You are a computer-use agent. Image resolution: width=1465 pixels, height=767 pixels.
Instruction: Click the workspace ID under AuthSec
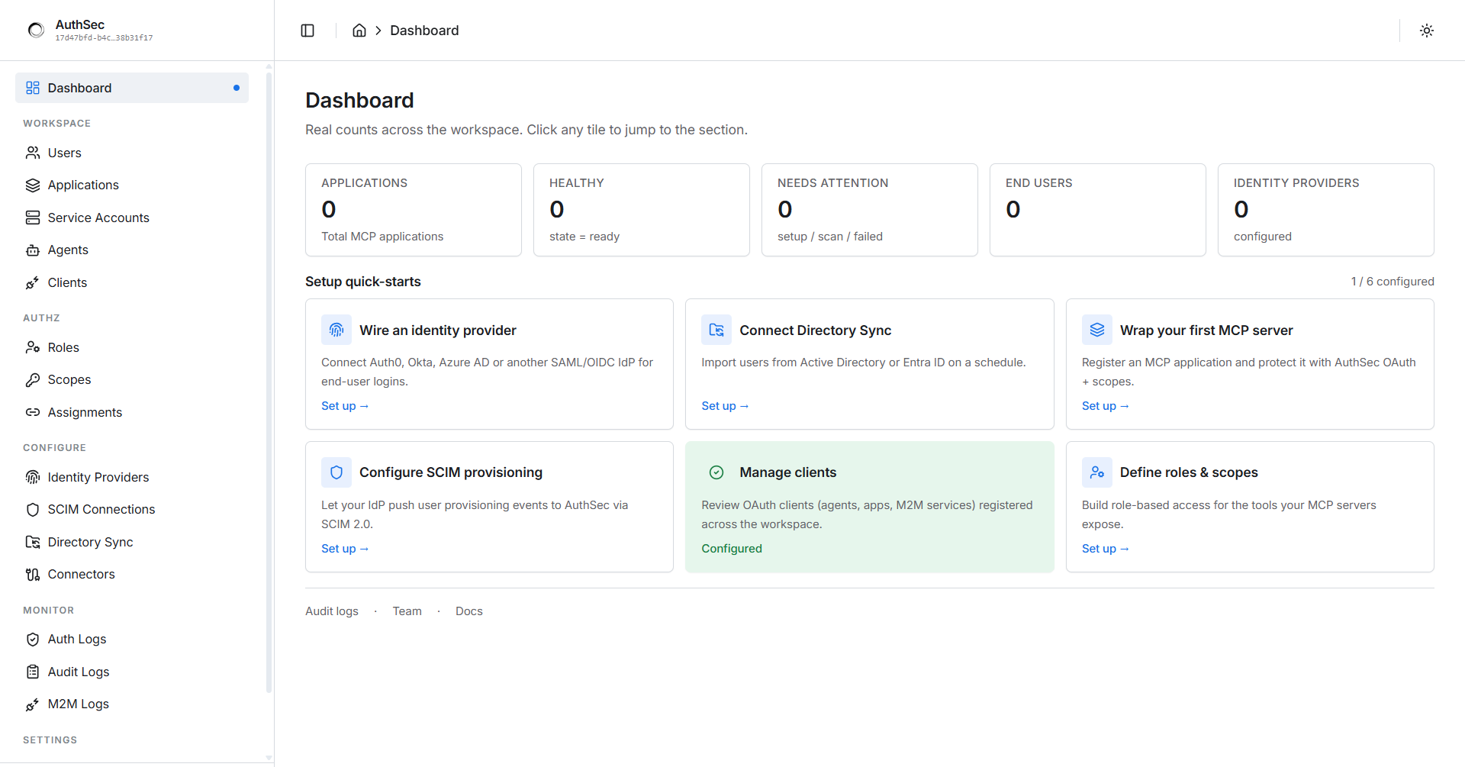[x=104, y=38]
